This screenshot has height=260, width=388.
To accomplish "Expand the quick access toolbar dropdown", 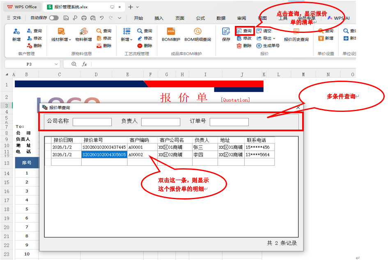I will click(x=119, y=18).
